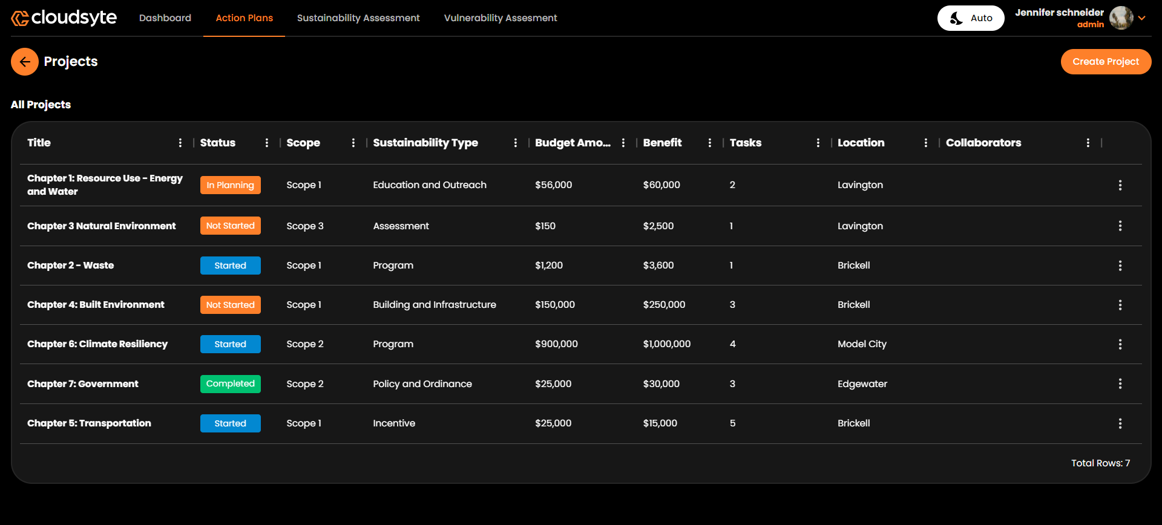Click Jennifer Schneider's profile avatar

click(1121, 18)
